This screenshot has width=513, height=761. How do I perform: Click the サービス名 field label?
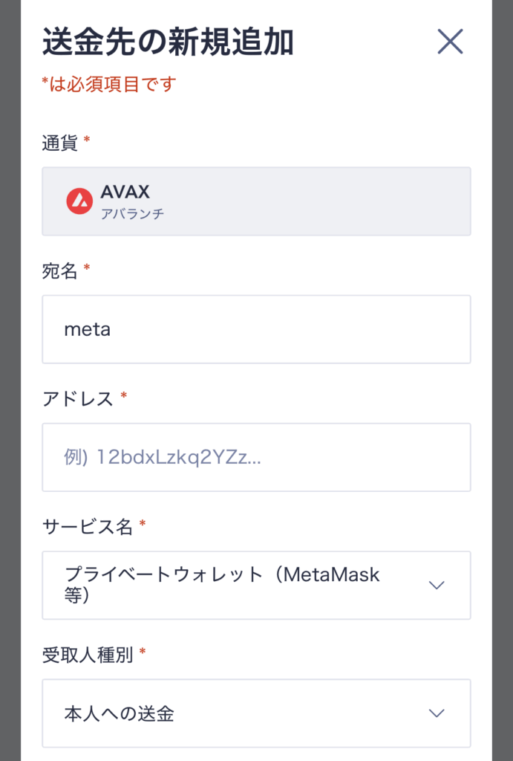(x=87, y=527)
